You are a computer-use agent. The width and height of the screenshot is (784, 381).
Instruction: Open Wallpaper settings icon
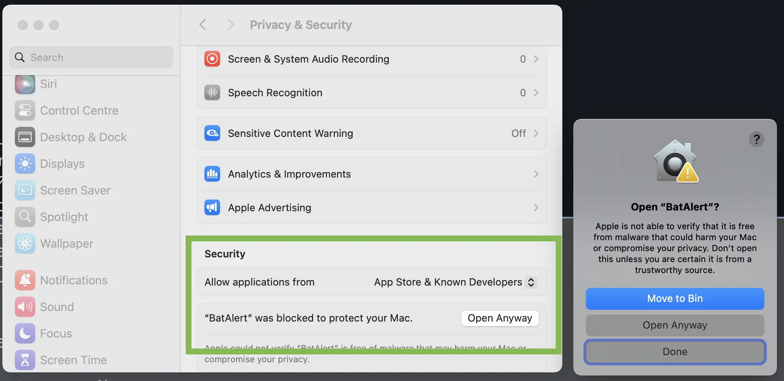click(x=25, y=244)
